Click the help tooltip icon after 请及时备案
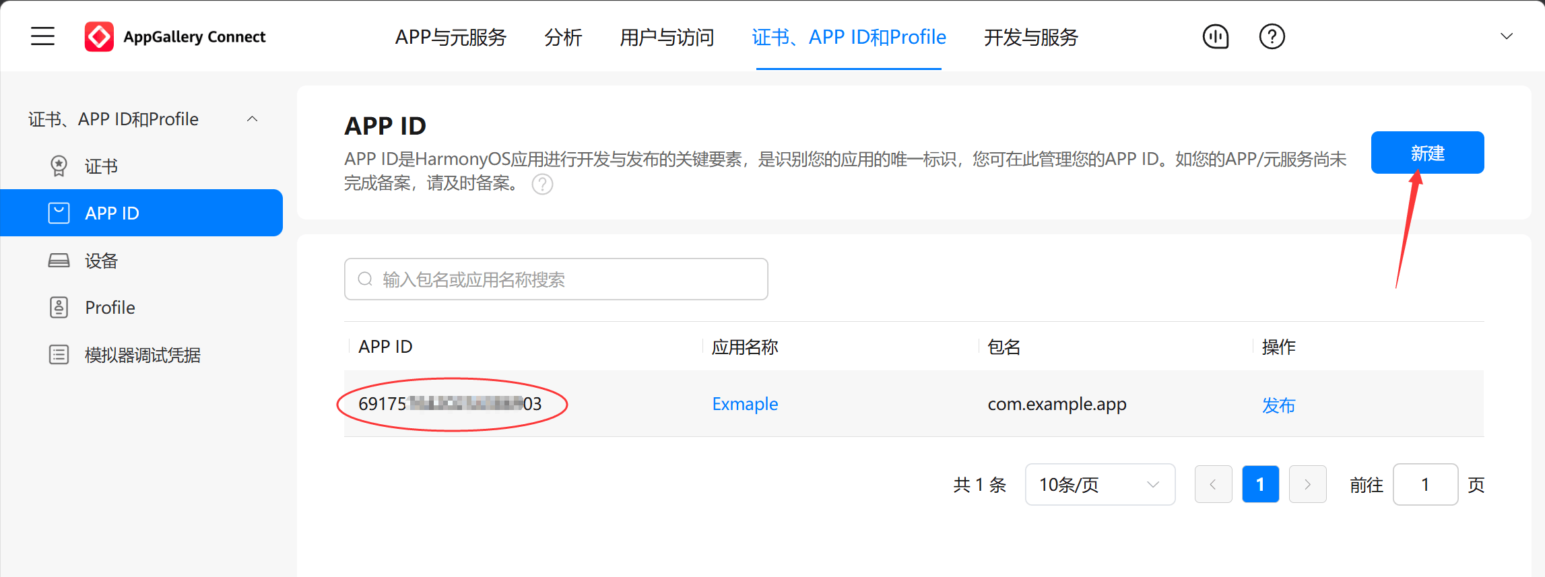The width and height of the screenshot is (1545, 577). coord(542,184)
